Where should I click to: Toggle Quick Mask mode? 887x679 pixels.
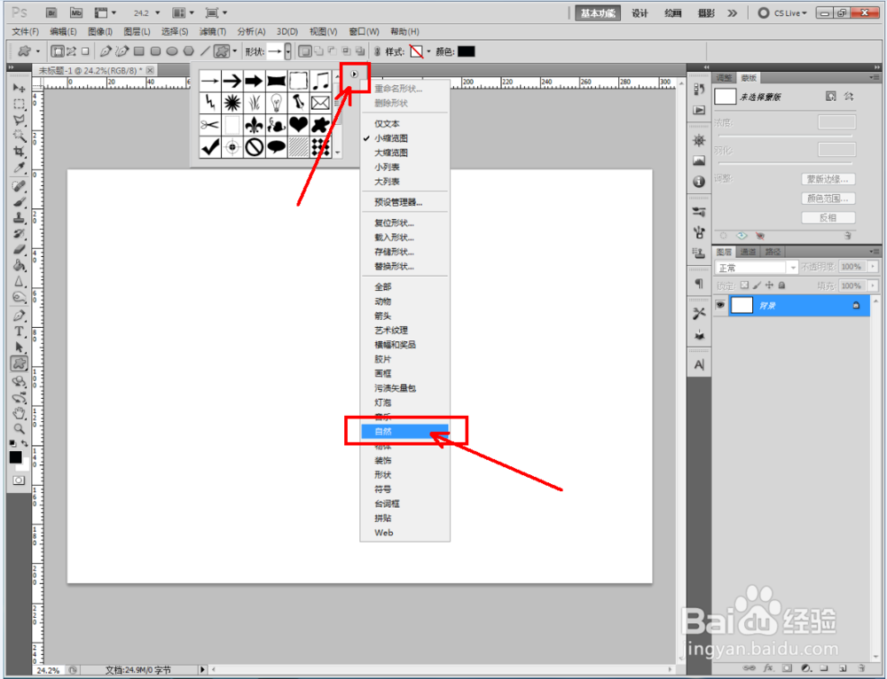click(19, 480)
